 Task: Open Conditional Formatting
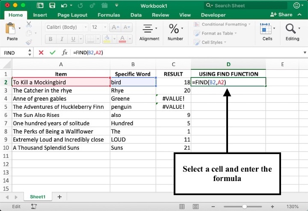[222, 24]
